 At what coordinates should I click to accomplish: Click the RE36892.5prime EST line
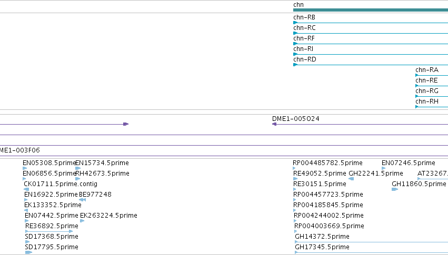click(x=49, y=231)
